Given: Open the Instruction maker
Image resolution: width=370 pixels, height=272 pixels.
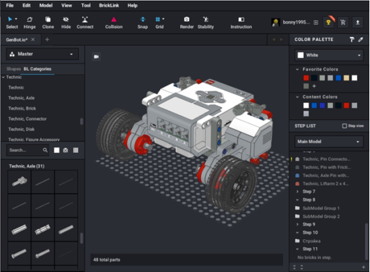Looking at the screenshot, I should point(241,23).
